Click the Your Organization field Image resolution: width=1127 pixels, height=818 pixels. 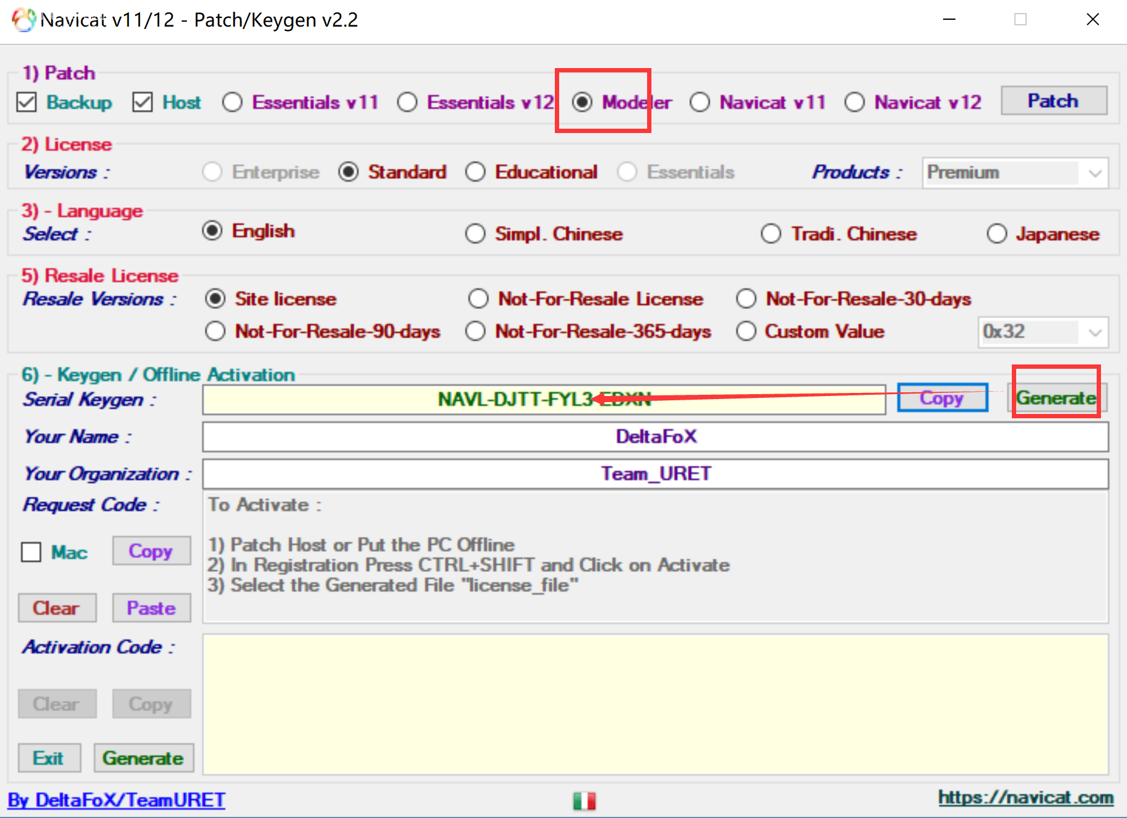pos(656,474)
